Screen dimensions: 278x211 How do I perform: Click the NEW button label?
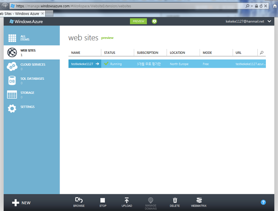click(x=26, y=203)
